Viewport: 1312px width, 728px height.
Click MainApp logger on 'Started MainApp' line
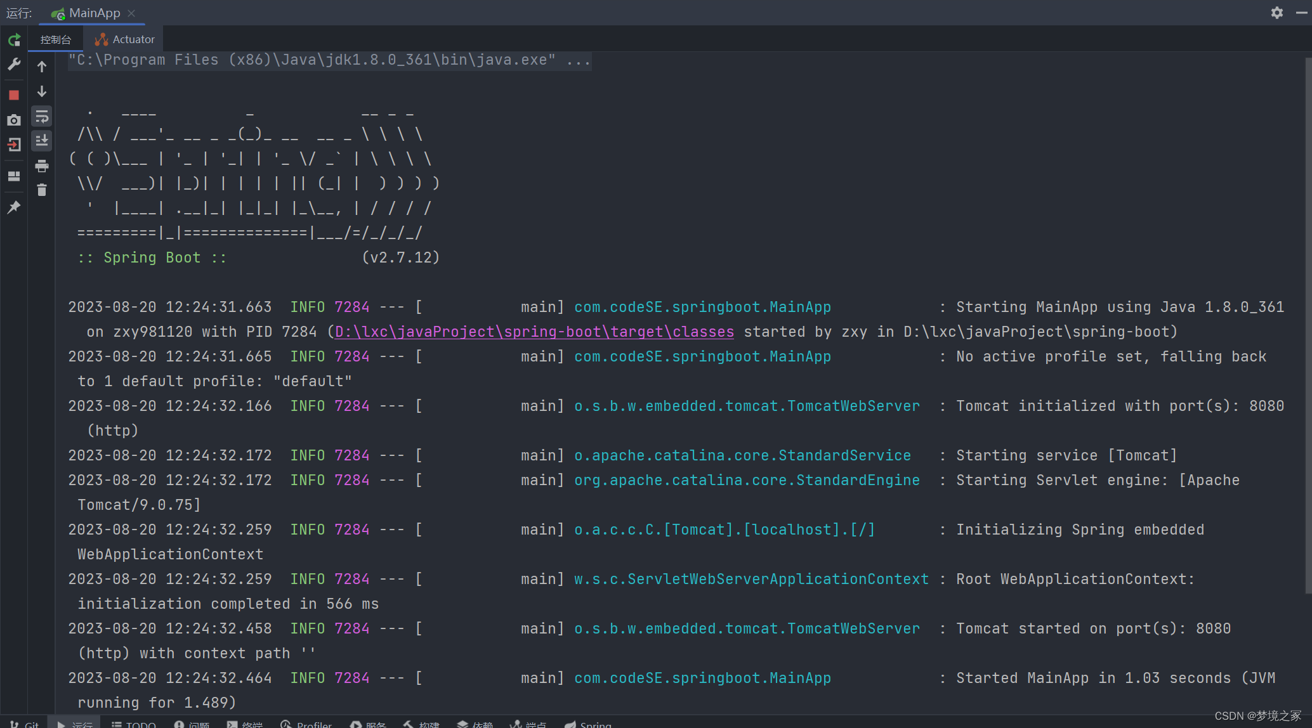tap(702, 678)
